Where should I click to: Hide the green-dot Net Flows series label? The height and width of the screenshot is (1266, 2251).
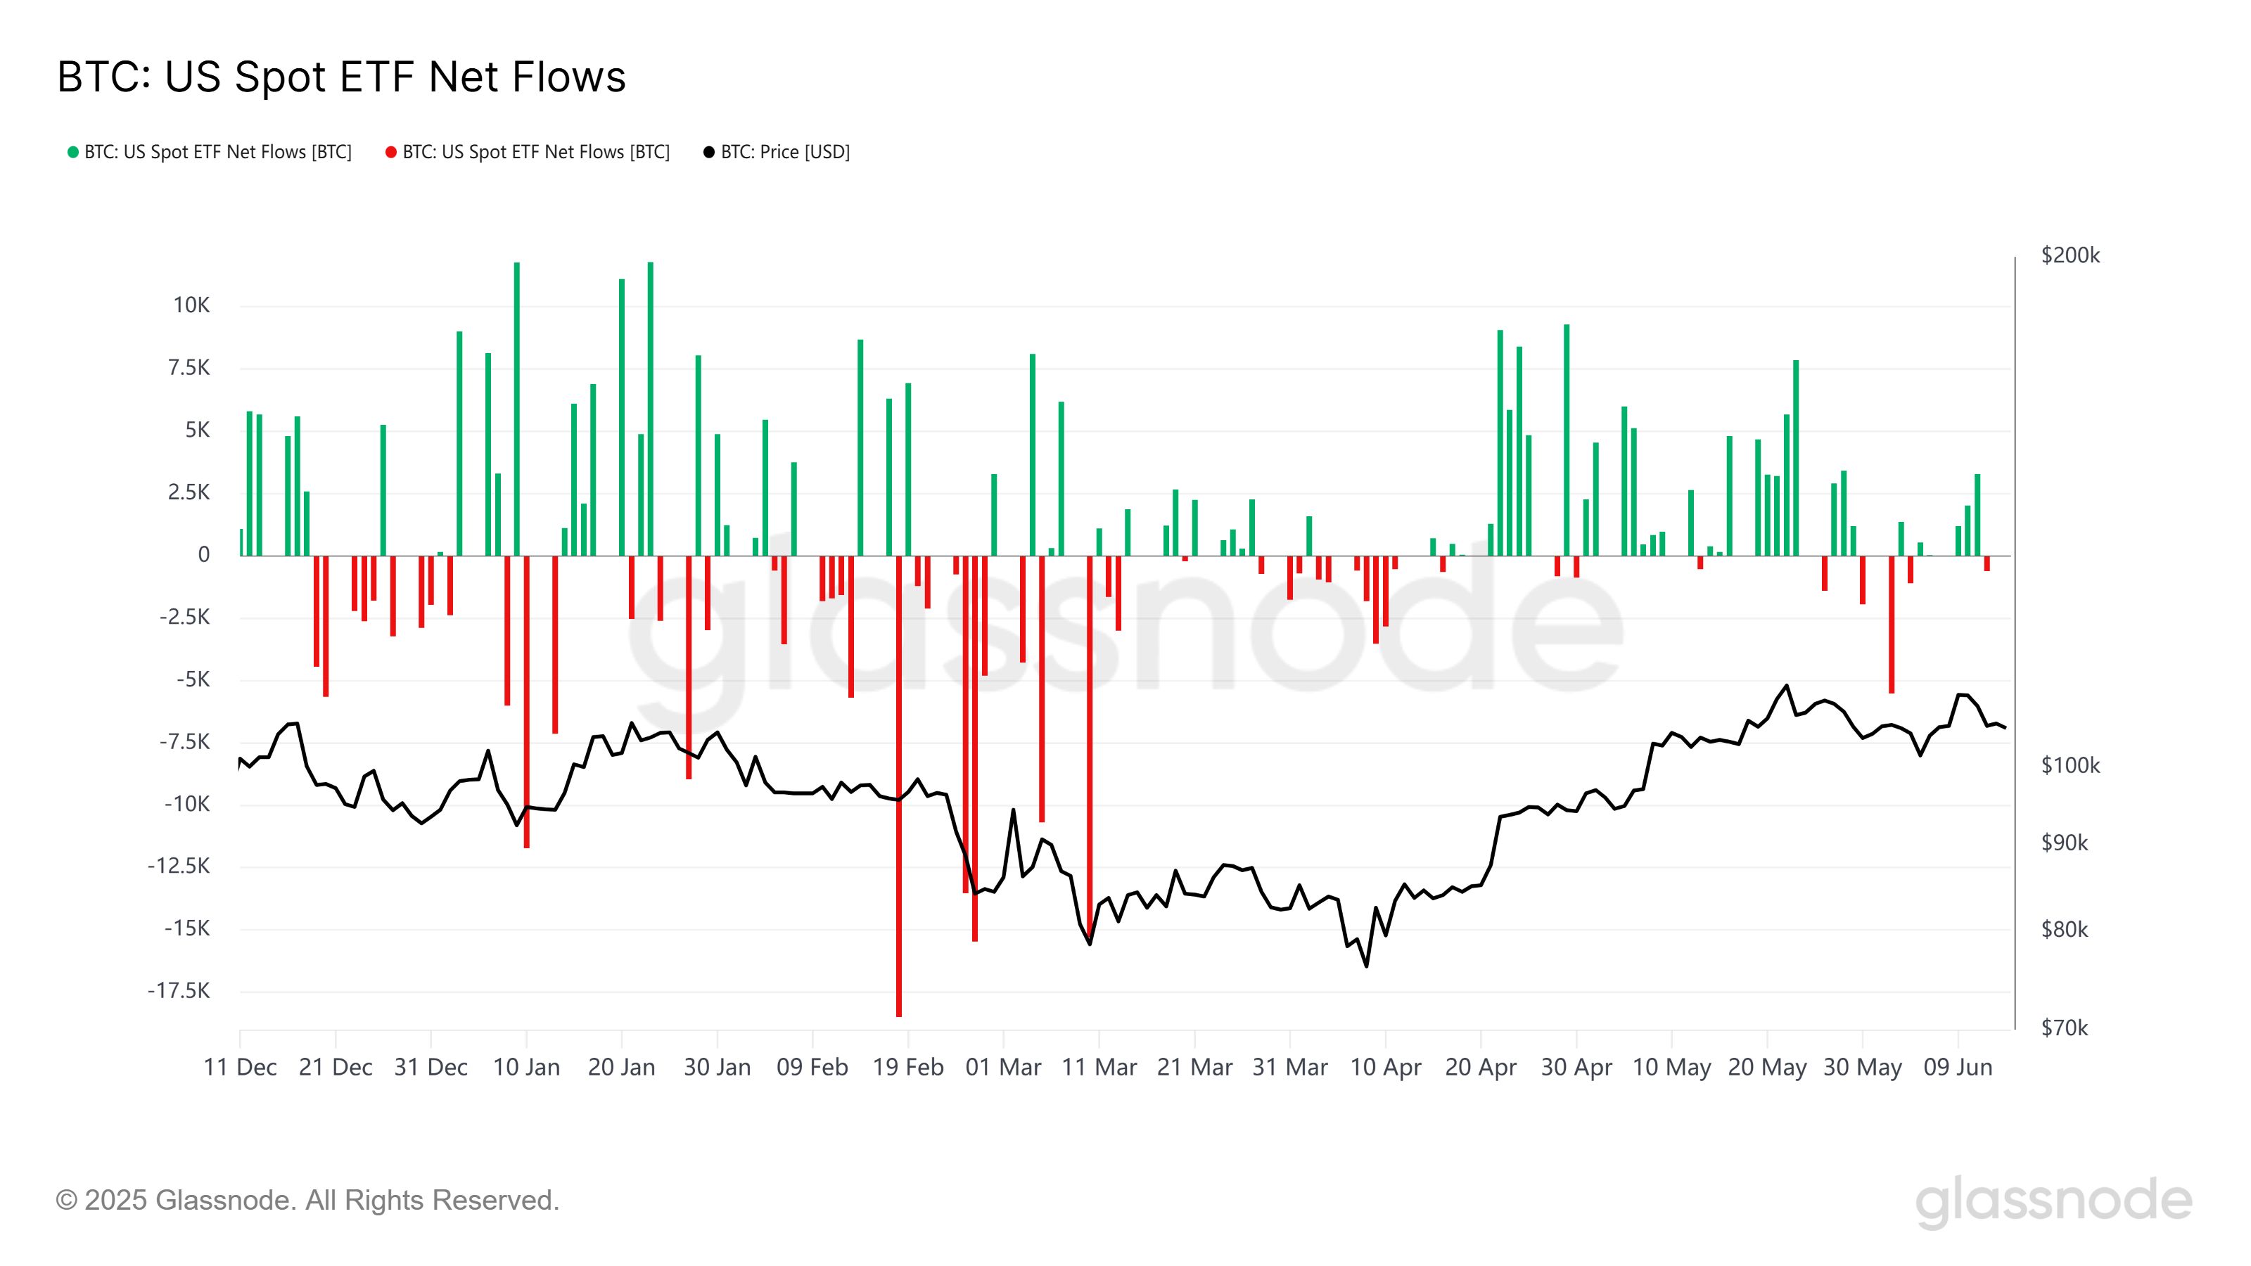point(217,152)
